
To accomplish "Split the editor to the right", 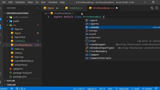I will point(157,8).
